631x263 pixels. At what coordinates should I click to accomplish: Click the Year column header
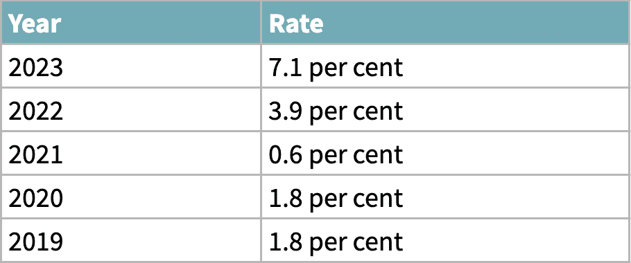click(x=131, y=22)
